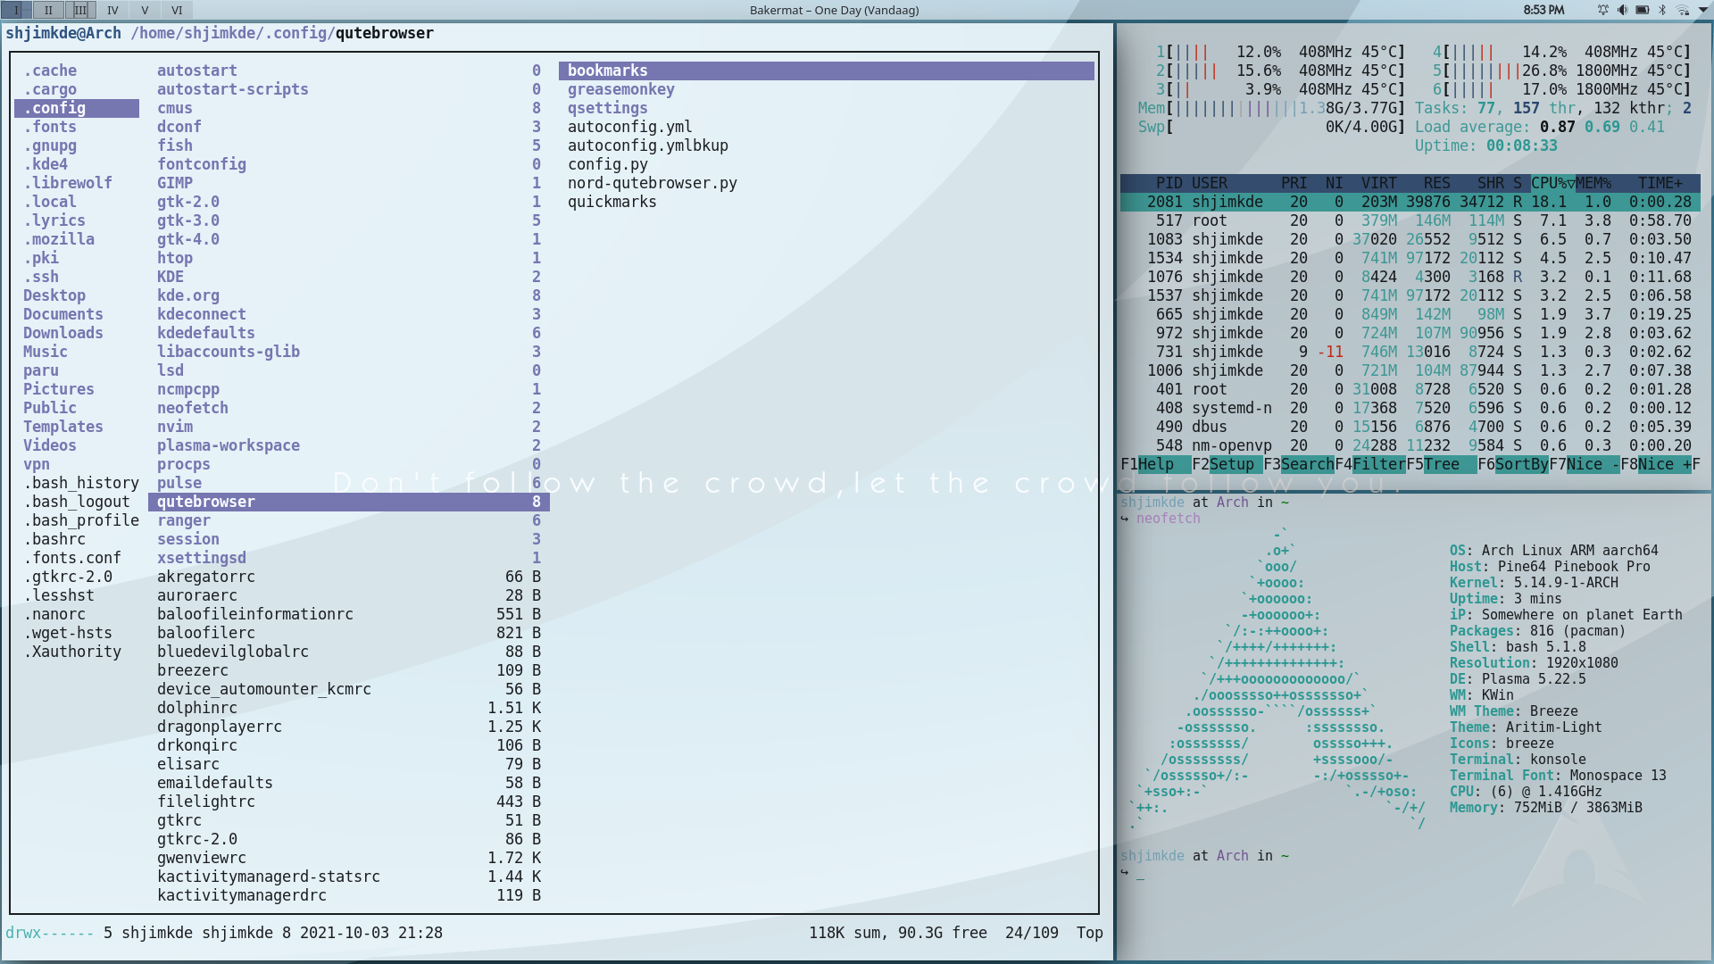1714x964 pixels.
Task: Select the Pictures folder in ranger
Action: [x=77, y=389]
